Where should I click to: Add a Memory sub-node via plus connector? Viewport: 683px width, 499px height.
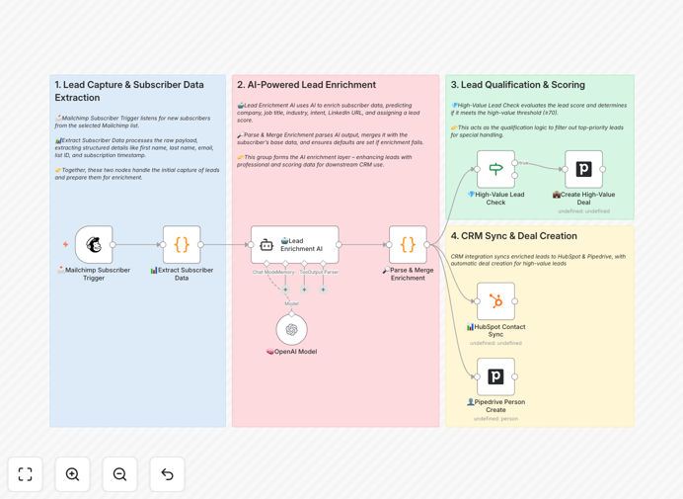(285, 290)
